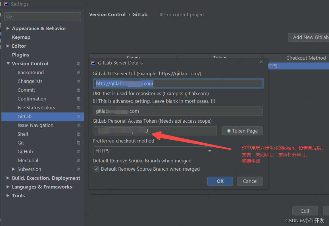The width and height of the screenshot is (329, 226).
Task: Select Background under Version Control
Action: coord(31,72)
